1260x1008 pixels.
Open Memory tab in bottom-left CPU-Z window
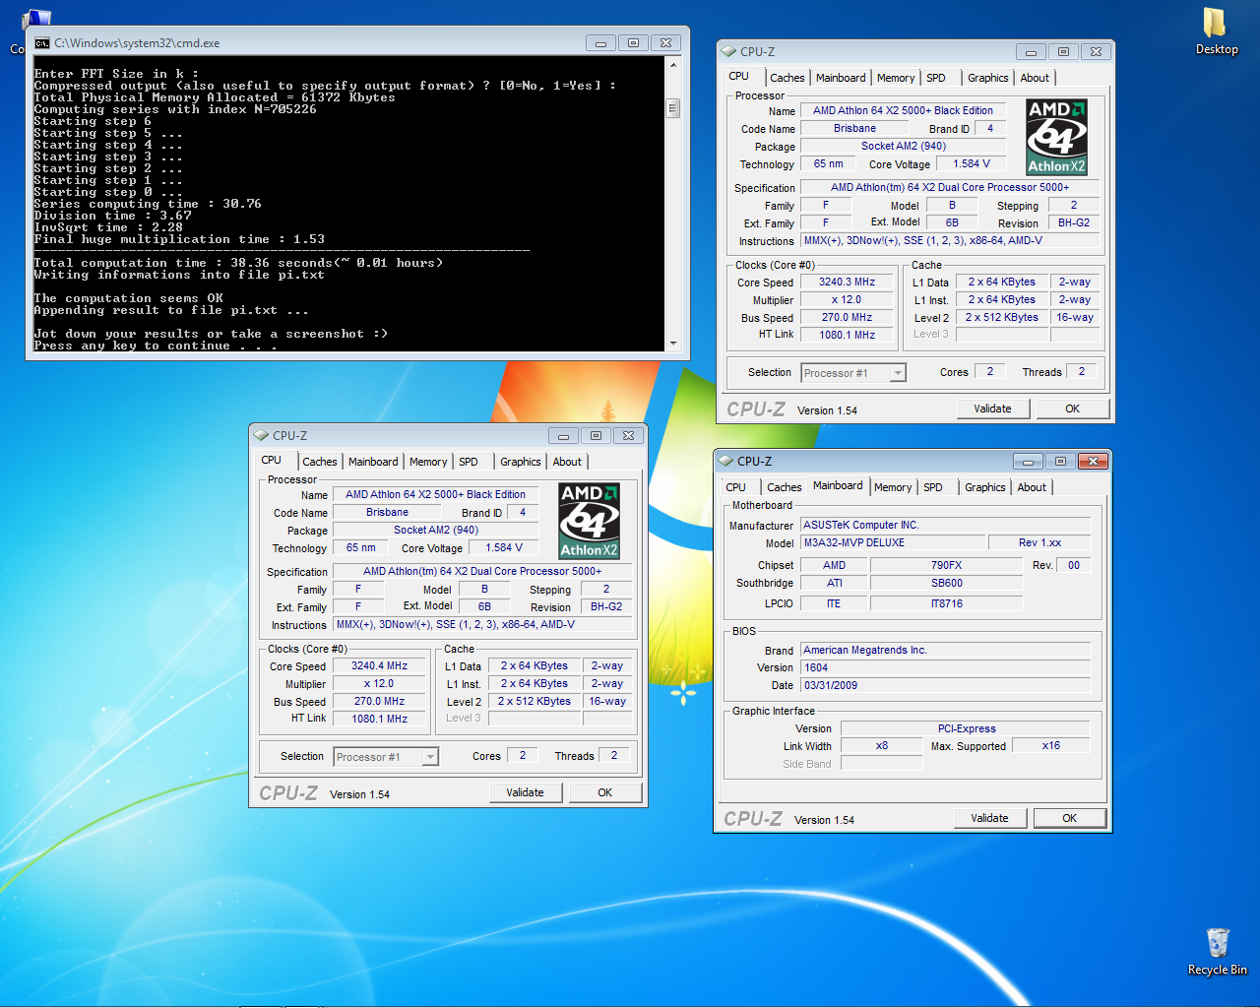coord(428,462)
